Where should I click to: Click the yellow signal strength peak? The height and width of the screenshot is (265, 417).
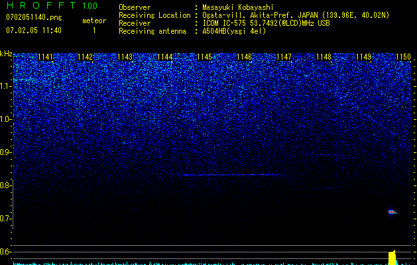click(x=392, y=257)
